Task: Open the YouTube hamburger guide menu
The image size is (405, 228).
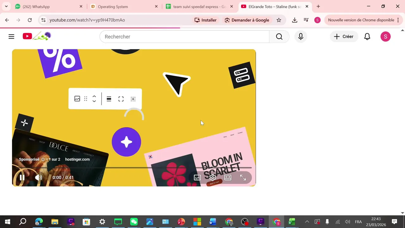Action: 11,37
